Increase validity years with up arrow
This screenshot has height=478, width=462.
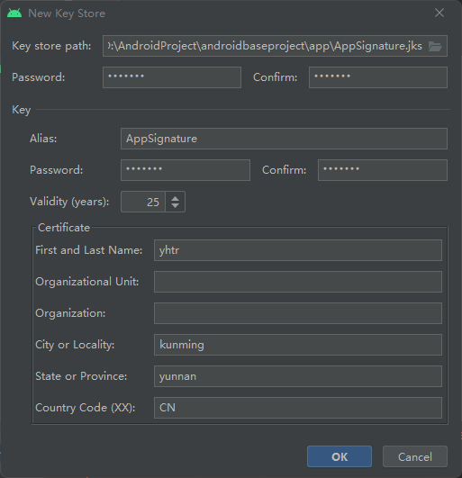pyautogui.click(x=175, y=198)
